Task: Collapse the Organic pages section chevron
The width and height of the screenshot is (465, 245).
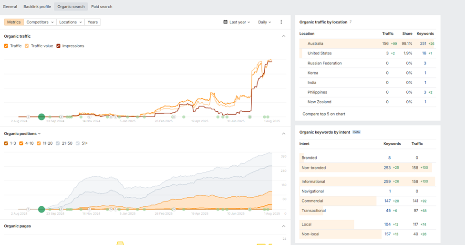Action: (284, 226)
